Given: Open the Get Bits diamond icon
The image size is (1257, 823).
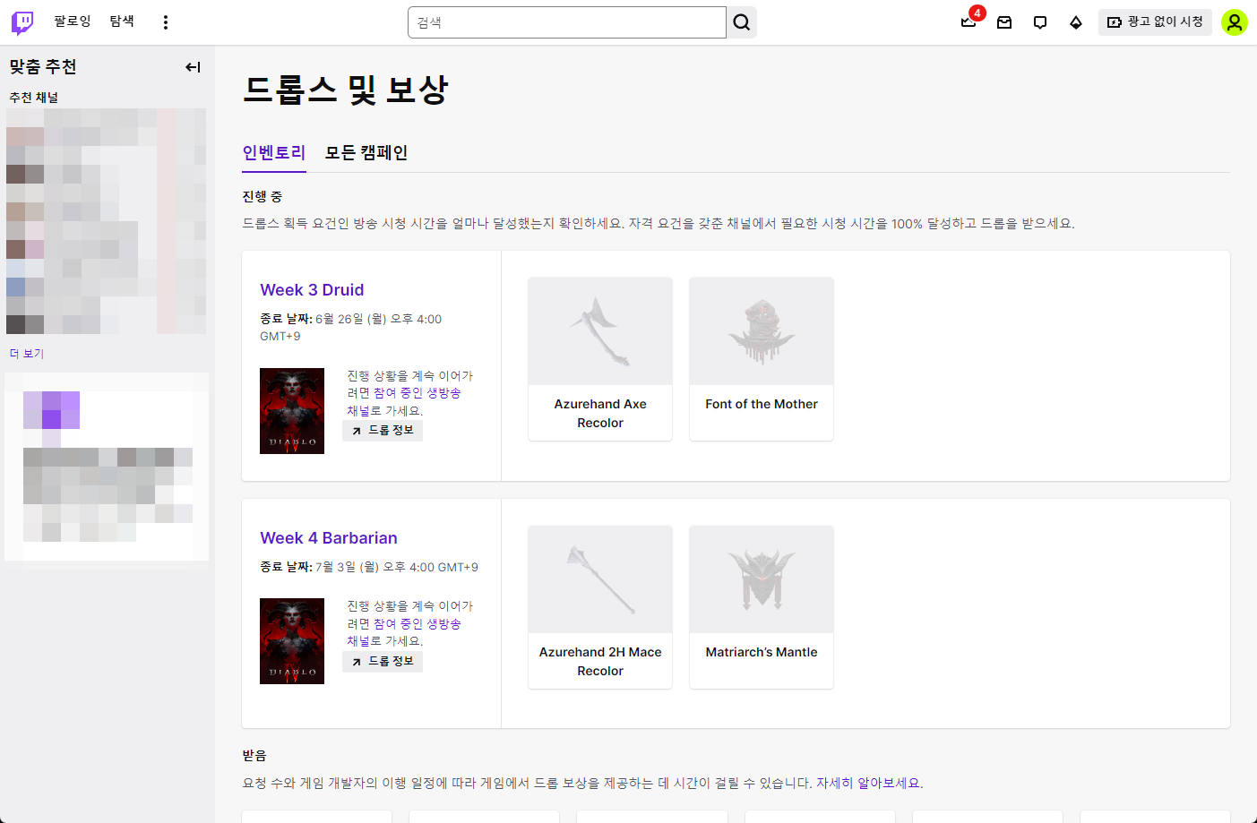Looking at the screenshot, I should 1076,22.
